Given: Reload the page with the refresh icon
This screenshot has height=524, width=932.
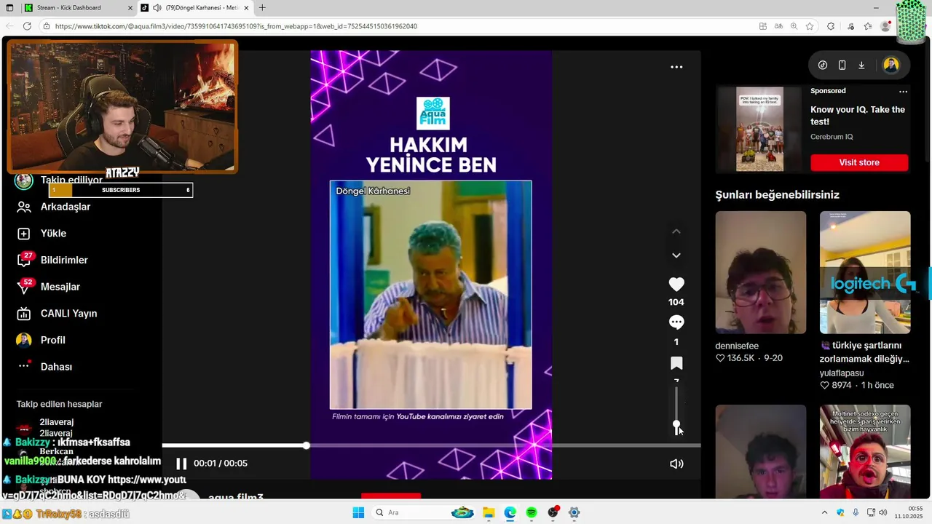Looking at the screenshot, I should [27, 26].
